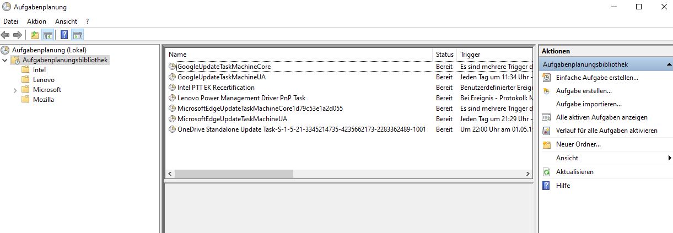Open the Aktion menu
This screenshot has width=673, height=233.
37,21
